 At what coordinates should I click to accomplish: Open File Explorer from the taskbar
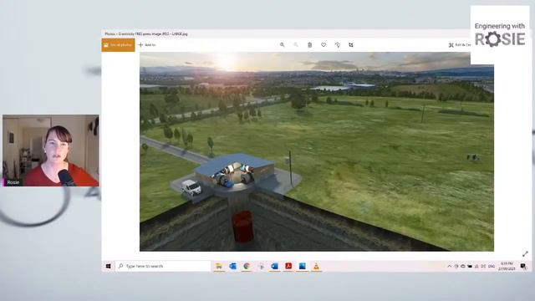(219, 266)
